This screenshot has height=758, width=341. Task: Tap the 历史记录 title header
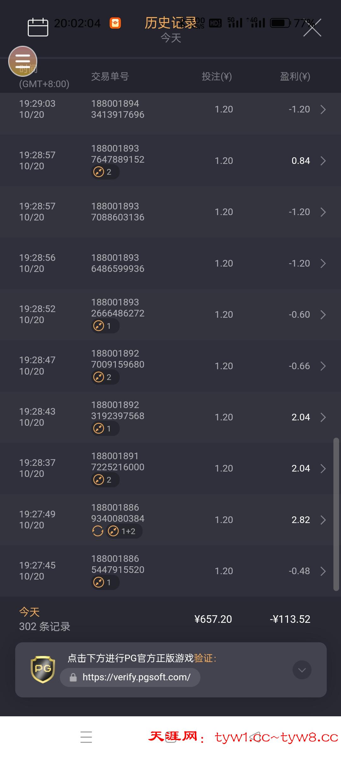(x=170, y=23)
